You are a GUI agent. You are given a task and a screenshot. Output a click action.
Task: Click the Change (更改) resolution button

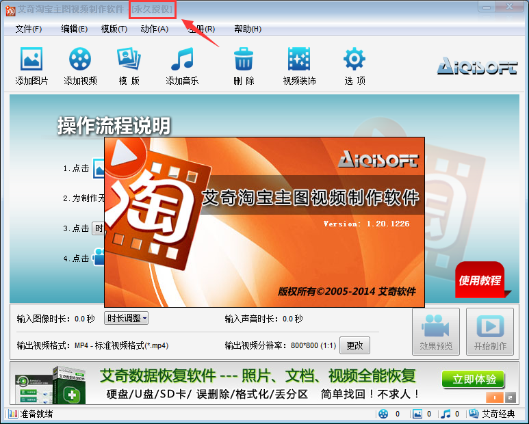tap(354, 345)
